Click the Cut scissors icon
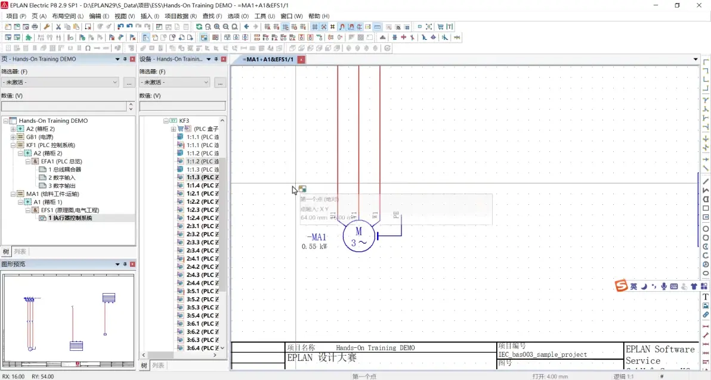 (58, 27)
